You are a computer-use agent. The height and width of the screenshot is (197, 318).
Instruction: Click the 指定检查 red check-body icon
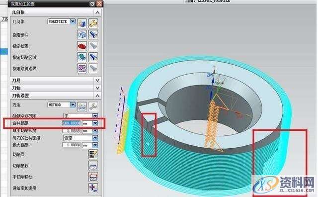[x=82, y=46]
